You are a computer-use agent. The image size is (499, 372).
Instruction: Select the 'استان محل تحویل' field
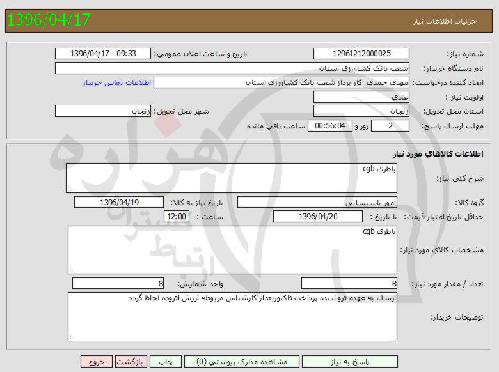tap(361, 111)
